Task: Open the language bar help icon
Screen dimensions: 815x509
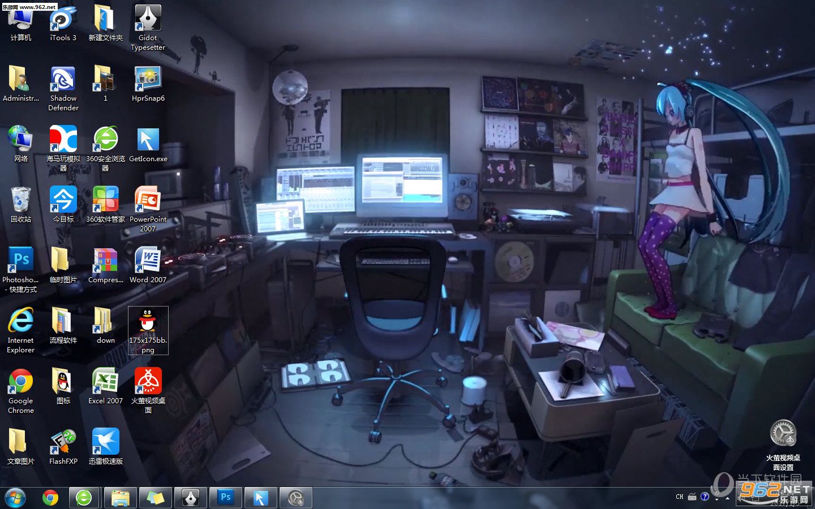Action: pyautogui.click(x=705, y=497)
